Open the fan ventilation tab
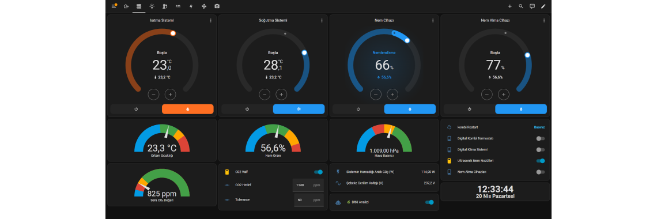Image resolution: width=657 pixels, height=219 pixels. tap(204, 6)
